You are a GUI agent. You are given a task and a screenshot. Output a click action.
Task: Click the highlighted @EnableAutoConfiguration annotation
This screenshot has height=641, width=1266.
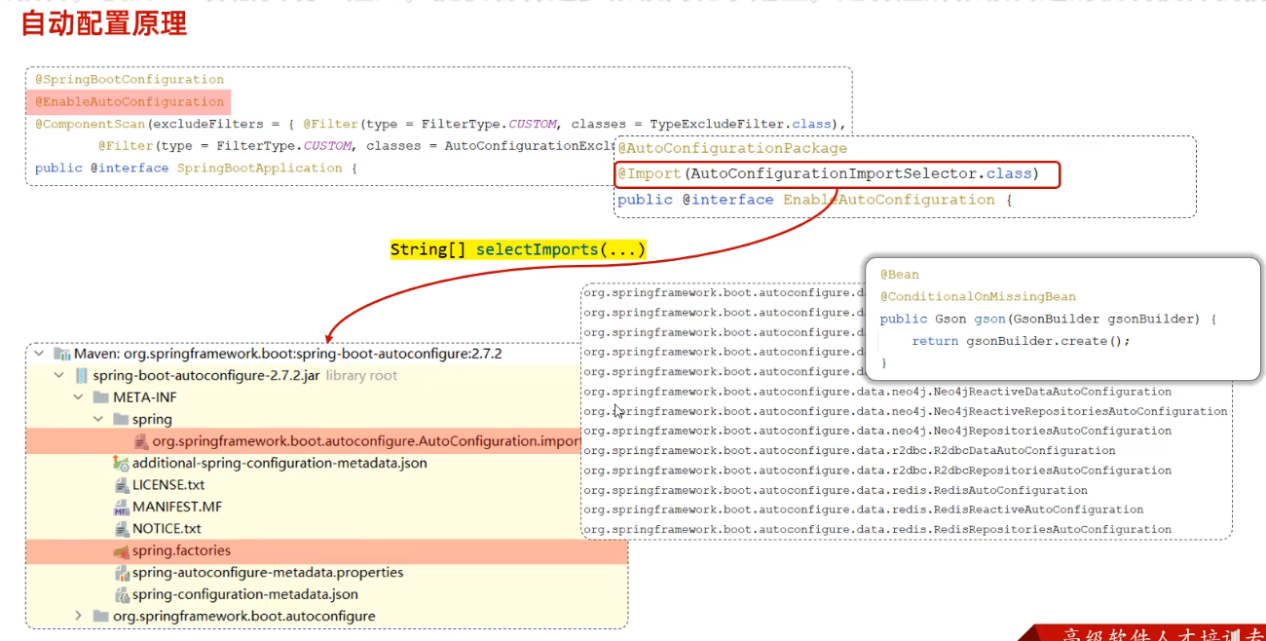(x=130, y=101)
